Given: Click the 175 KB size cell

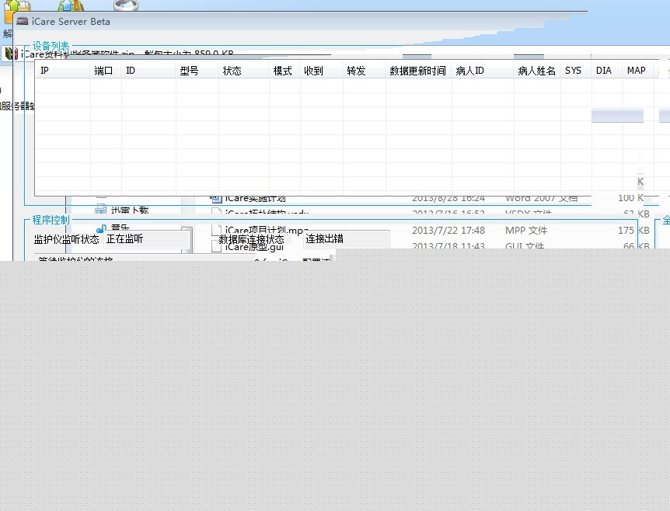Looking at the screenshot, I should pyautogui.click(x=633, y=231).
